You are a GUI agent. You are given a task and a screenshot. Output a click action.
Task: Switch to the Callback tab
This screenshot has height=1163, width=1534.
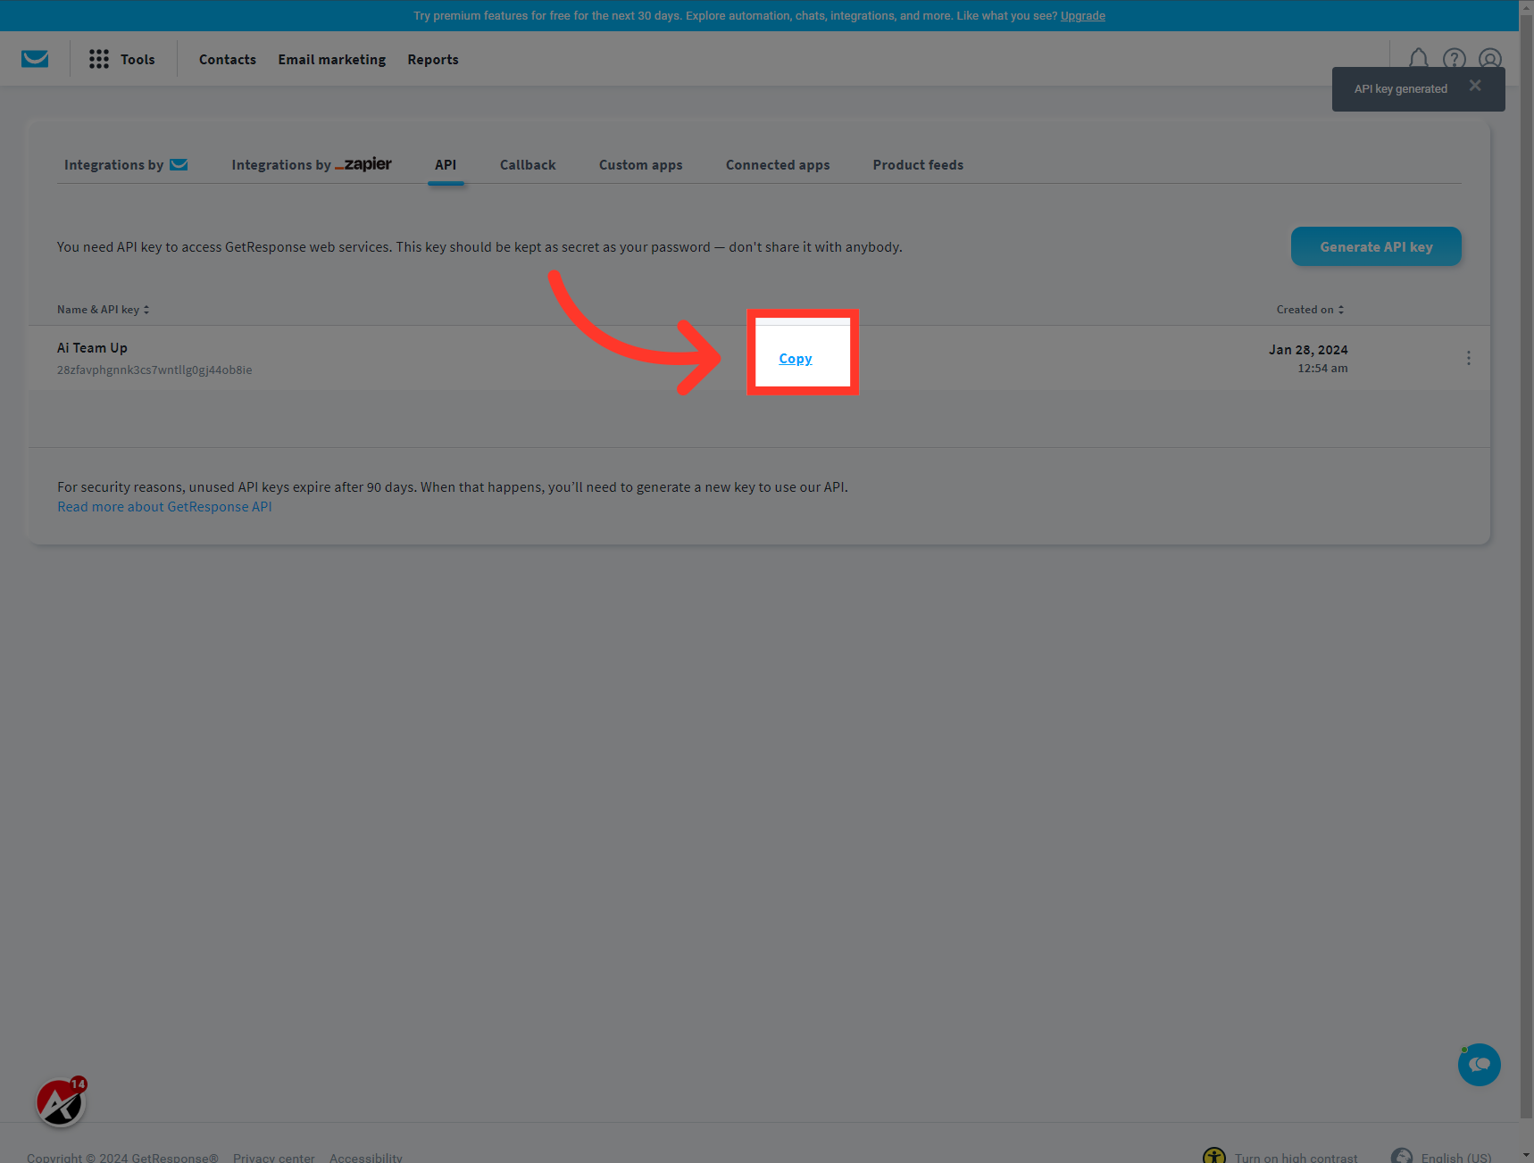pos(528,165)
